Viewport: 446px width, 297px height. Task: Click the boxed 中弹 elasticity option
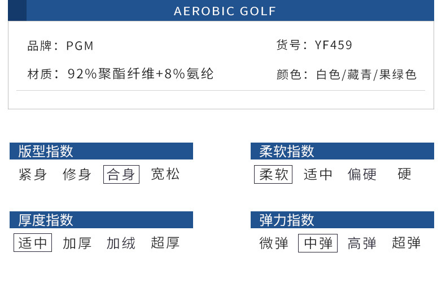pos(318,243)
